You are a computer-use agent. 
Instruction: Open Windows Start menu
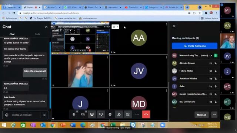4,125
